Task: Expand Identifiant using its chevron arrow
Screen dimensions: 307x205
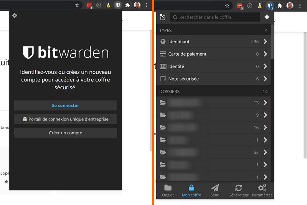Action: click(265, 41)
